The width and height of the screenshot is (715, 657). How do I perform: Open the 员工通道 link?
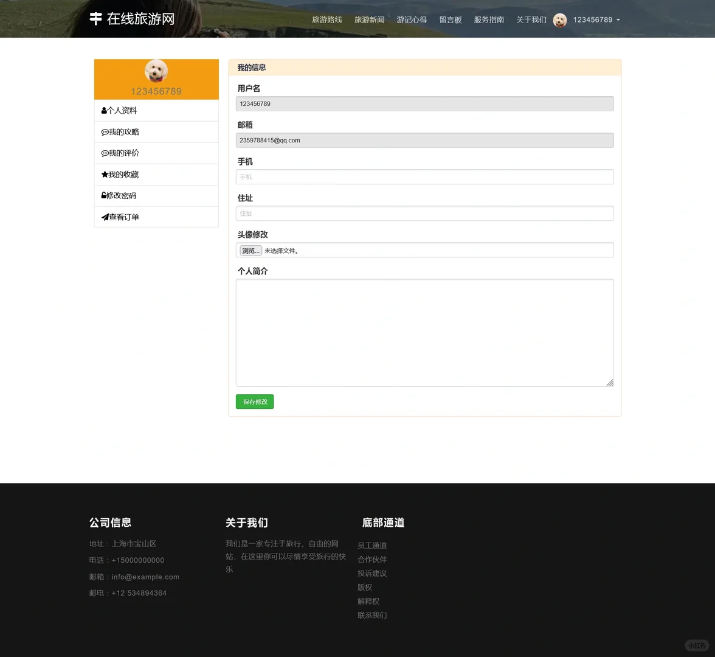pos(371,545)
